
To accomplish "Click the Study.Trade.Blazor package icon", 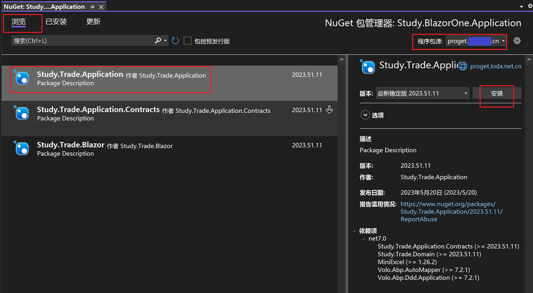I will 21,148.
